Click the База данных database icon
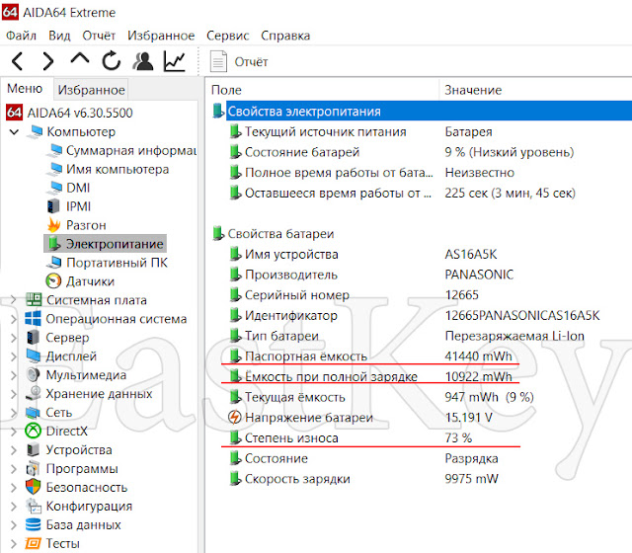632x553 pixels. [x=33, y=524]
